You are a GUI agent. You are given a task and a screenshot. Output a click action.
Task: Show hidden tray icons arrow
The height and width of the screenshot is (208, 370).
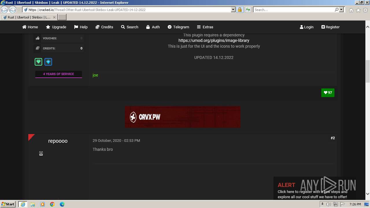322,204
